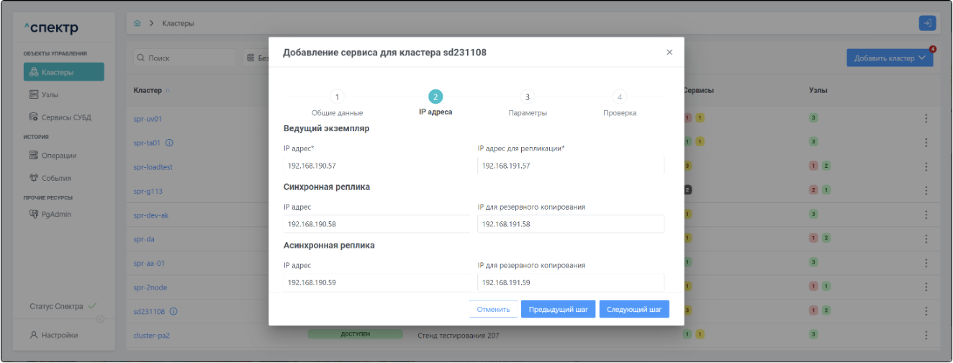The height and width of the screenshot is (363, 953).
Task: Select step 4 Проверка in wizard
Action: 619,97
